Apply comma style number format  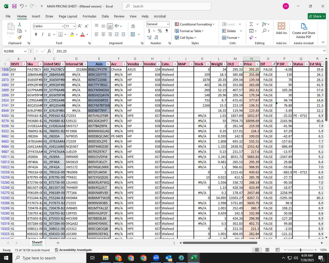pyautogui.click(x=167, y=31)
